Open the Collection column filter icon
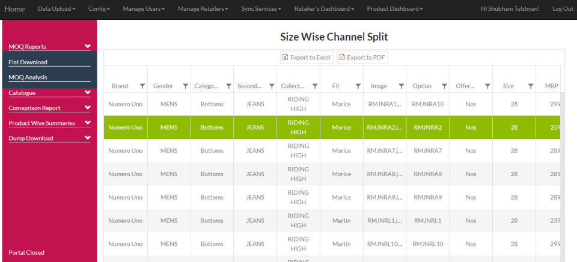This screenshot has height=262, width=577. [x=315, y=86]
